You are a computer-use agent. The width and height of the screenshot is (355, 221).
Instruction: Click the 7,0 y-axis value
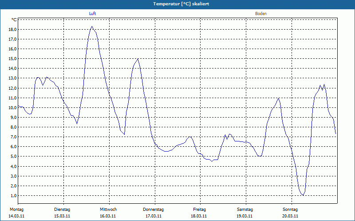14,137
